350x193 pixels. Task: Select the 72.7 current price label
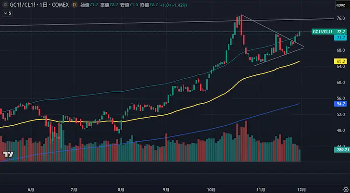(341, 31)
